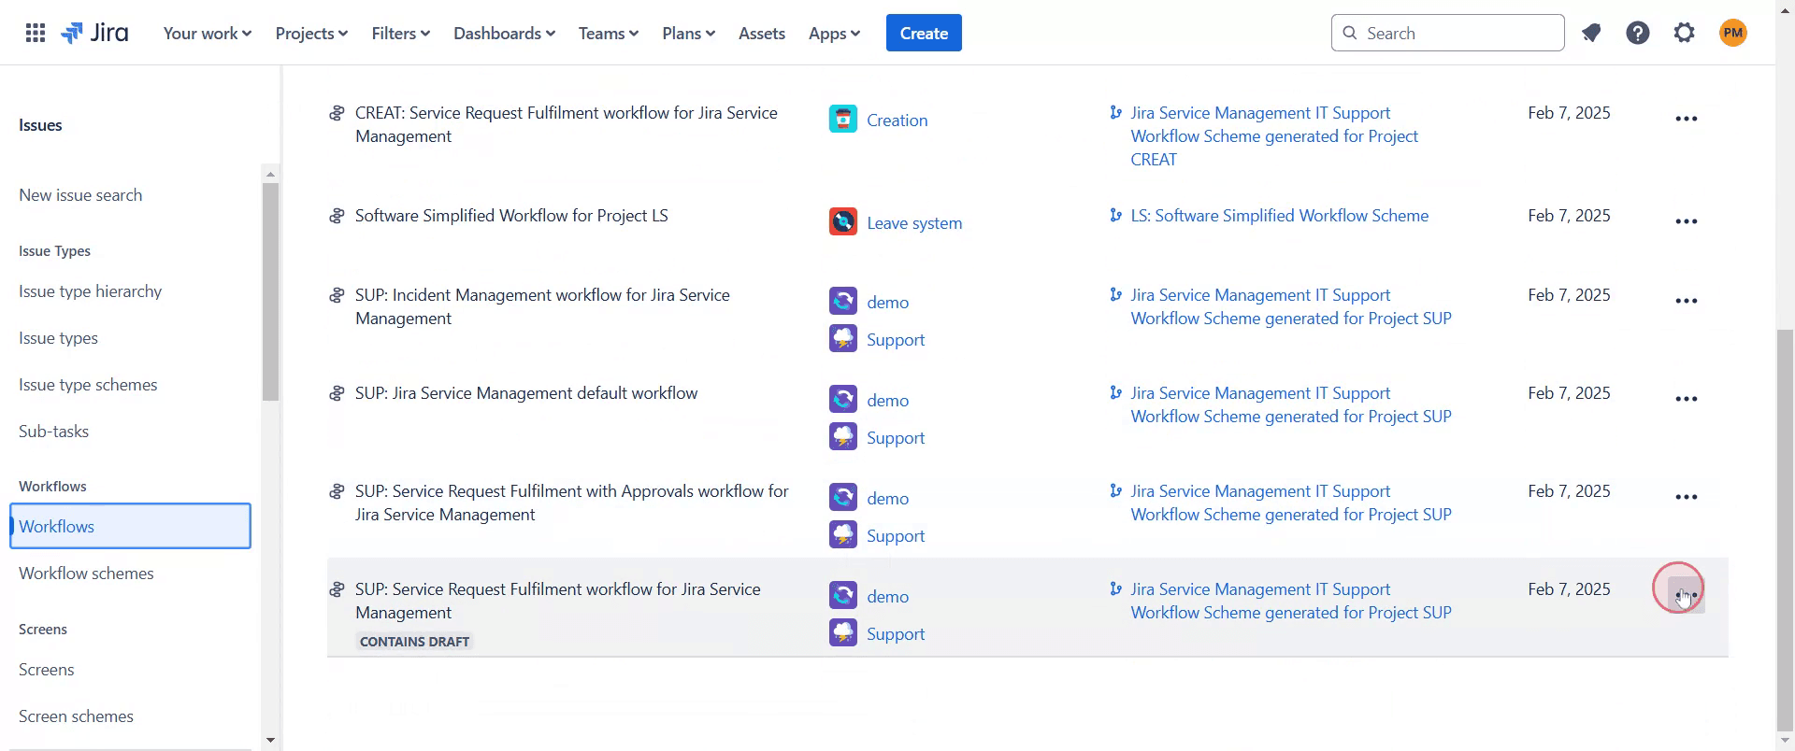Click SUP: Jira Service Management default workflow text
The image size is (1795, 751).
click(526, 393)
